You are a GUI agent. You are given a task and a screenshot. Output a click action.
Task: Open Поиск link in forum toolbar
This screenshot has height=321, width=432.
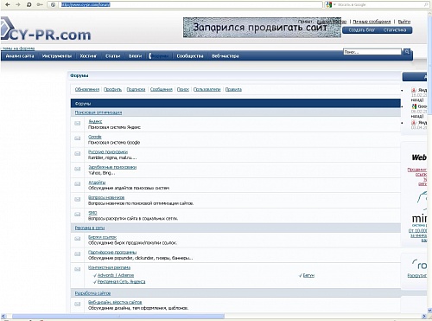(183, 89)
